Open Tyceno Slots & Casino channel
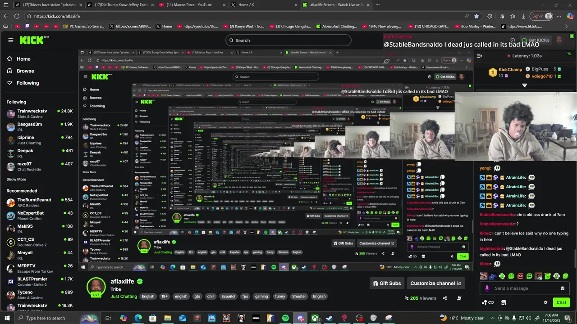Screen dimensions: 577x324 coord(40,295)
